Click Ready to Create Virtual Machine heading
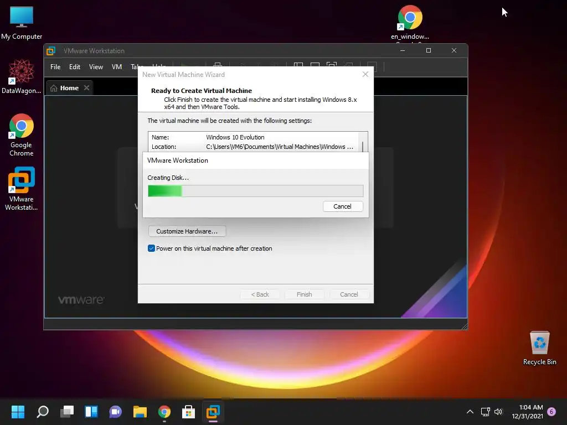Image resolution: width=567 pixels, height=425 pixels. [x=202, y=91]
